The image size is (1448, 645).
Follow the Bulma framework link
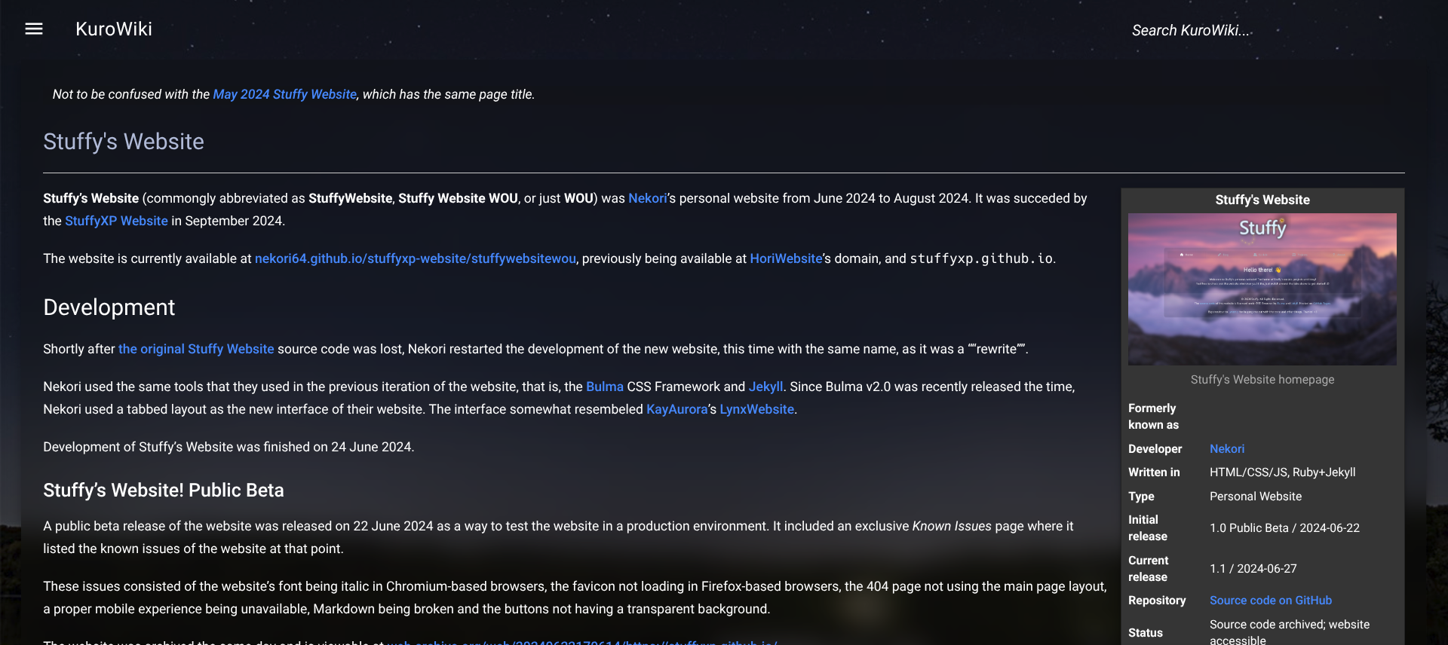point(605,387)
